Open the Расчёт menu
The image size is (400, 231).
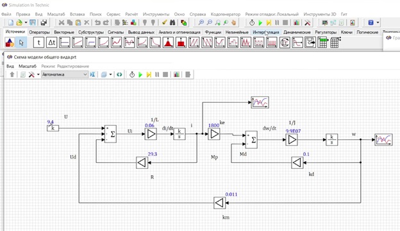[x=131, y=14]
